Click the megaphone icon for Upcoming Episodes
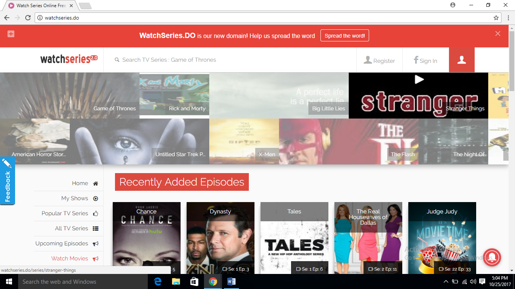 pos(95,244)
